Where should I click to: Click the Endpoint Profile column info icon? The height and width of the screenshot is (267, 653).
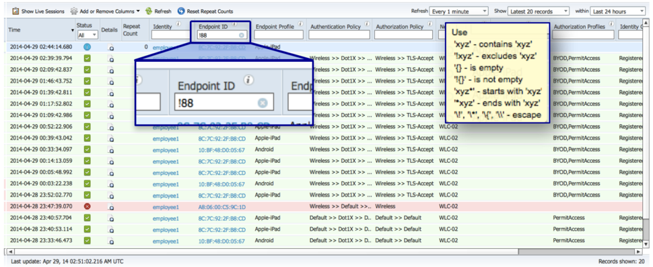coord(301,24)
